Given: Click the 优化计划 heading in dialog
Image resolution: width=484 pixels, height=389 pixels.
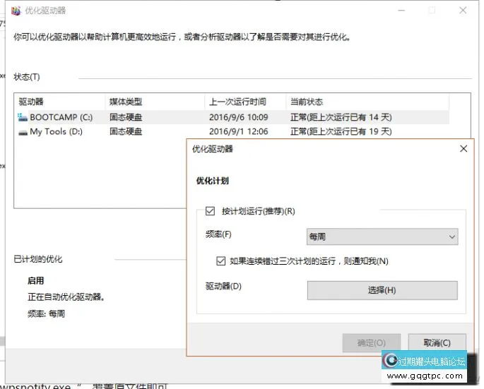Looking at the screenshot, I should pyautogui.click(x=213, y=181).
